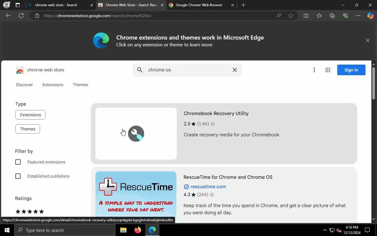Open the Chromebook Recovery Utility thumbnail
377x236 pixels.
[136, 134]
